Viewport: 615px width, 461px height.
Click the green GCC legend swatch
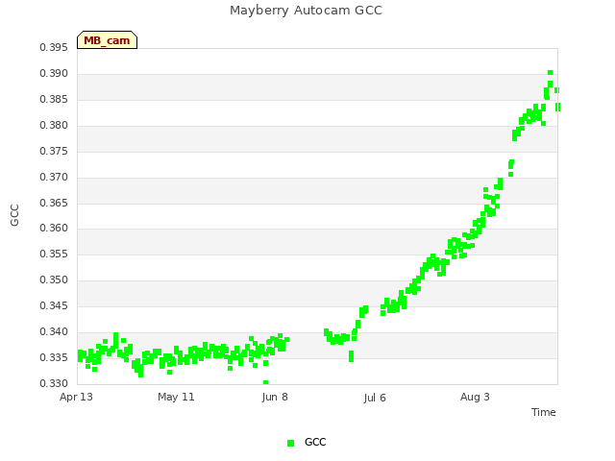290,443
